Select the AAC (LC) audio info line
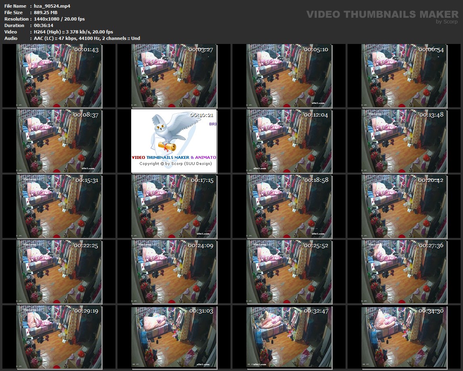Image resolution: width=463 pixels, height=371 pixels. (x=87, y=38)
